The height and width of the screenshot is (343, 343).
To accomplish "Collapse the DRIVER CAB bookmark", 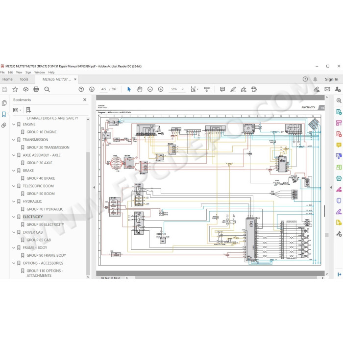I will [14, 232].
